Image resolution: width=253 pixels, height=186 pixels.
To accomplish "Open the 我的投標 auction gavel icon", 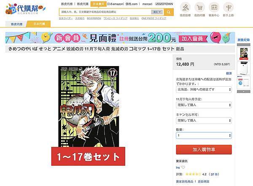I will (x=185, y=8).
